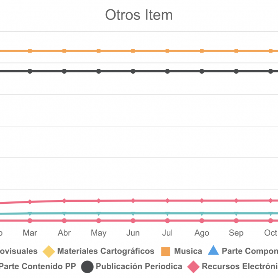Toggle the Parte Componente blue triangle legend
The width and height of the screenshot is (278, 278).
[213, 250]
